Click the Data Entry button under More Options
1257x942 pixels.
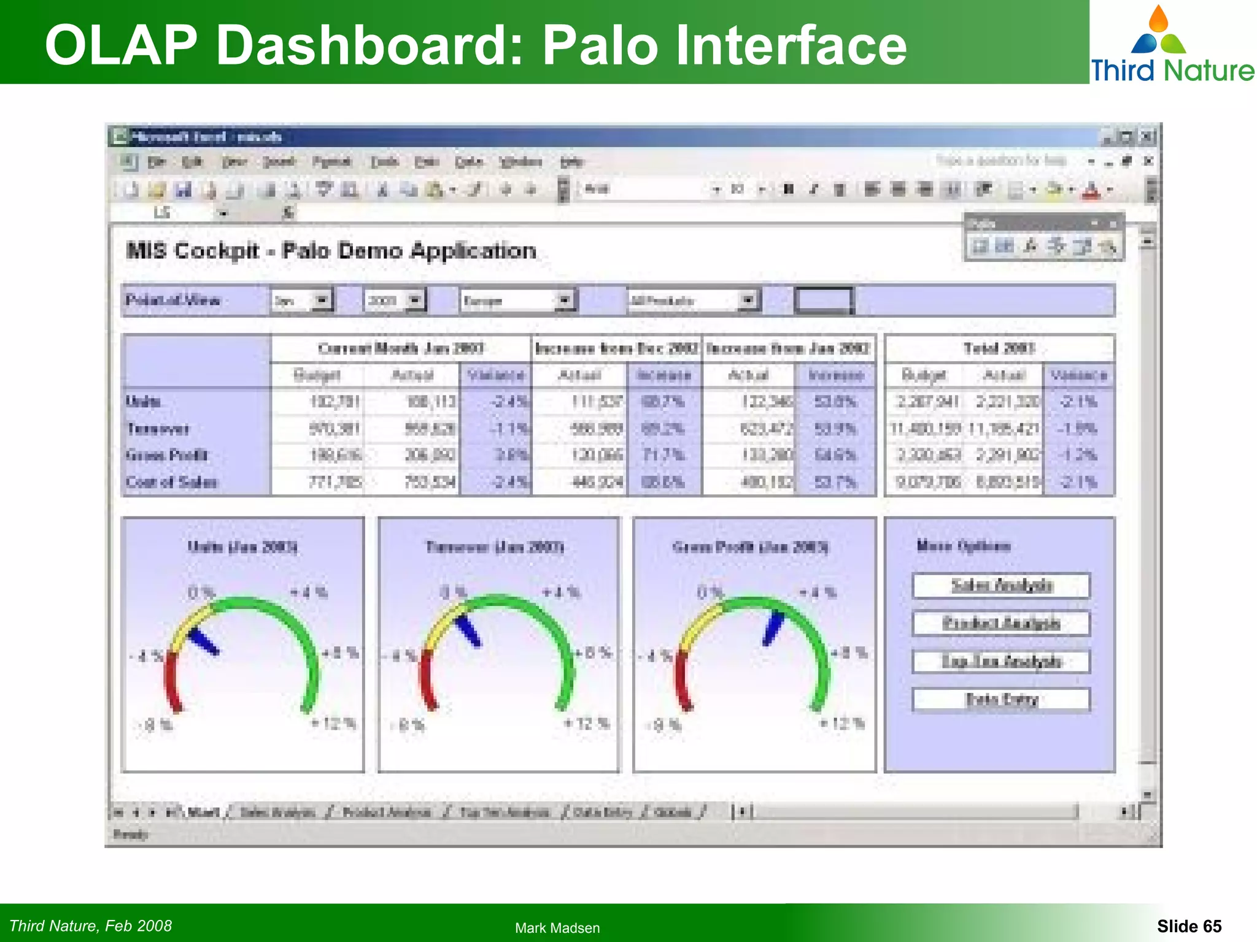pos(1001,700)
